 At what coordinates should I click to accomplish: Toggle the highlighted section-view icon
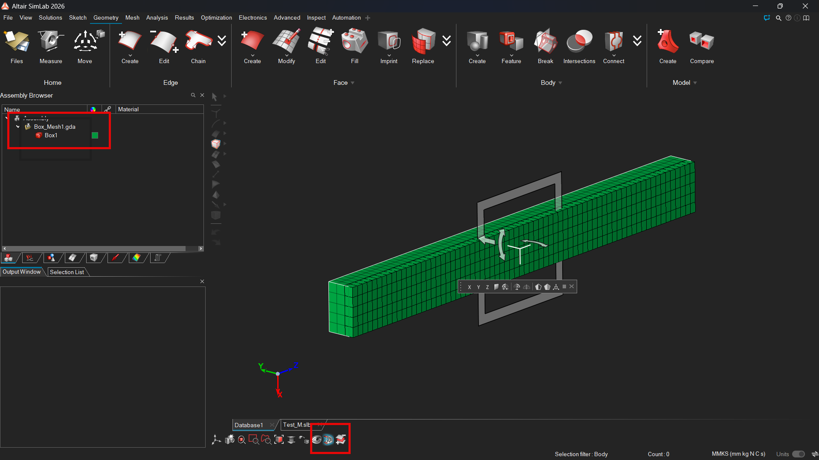[328, 440]
